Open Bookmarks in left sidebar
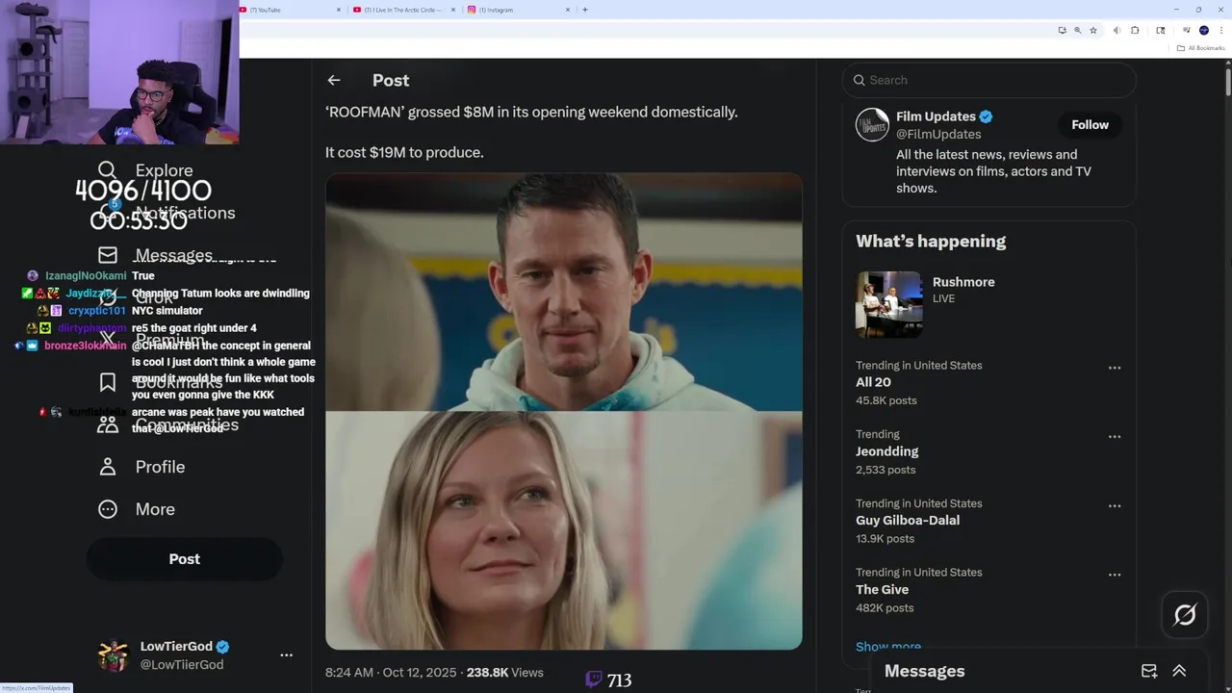The width and height of the screenshot is (1232, 693). point(160,382)
